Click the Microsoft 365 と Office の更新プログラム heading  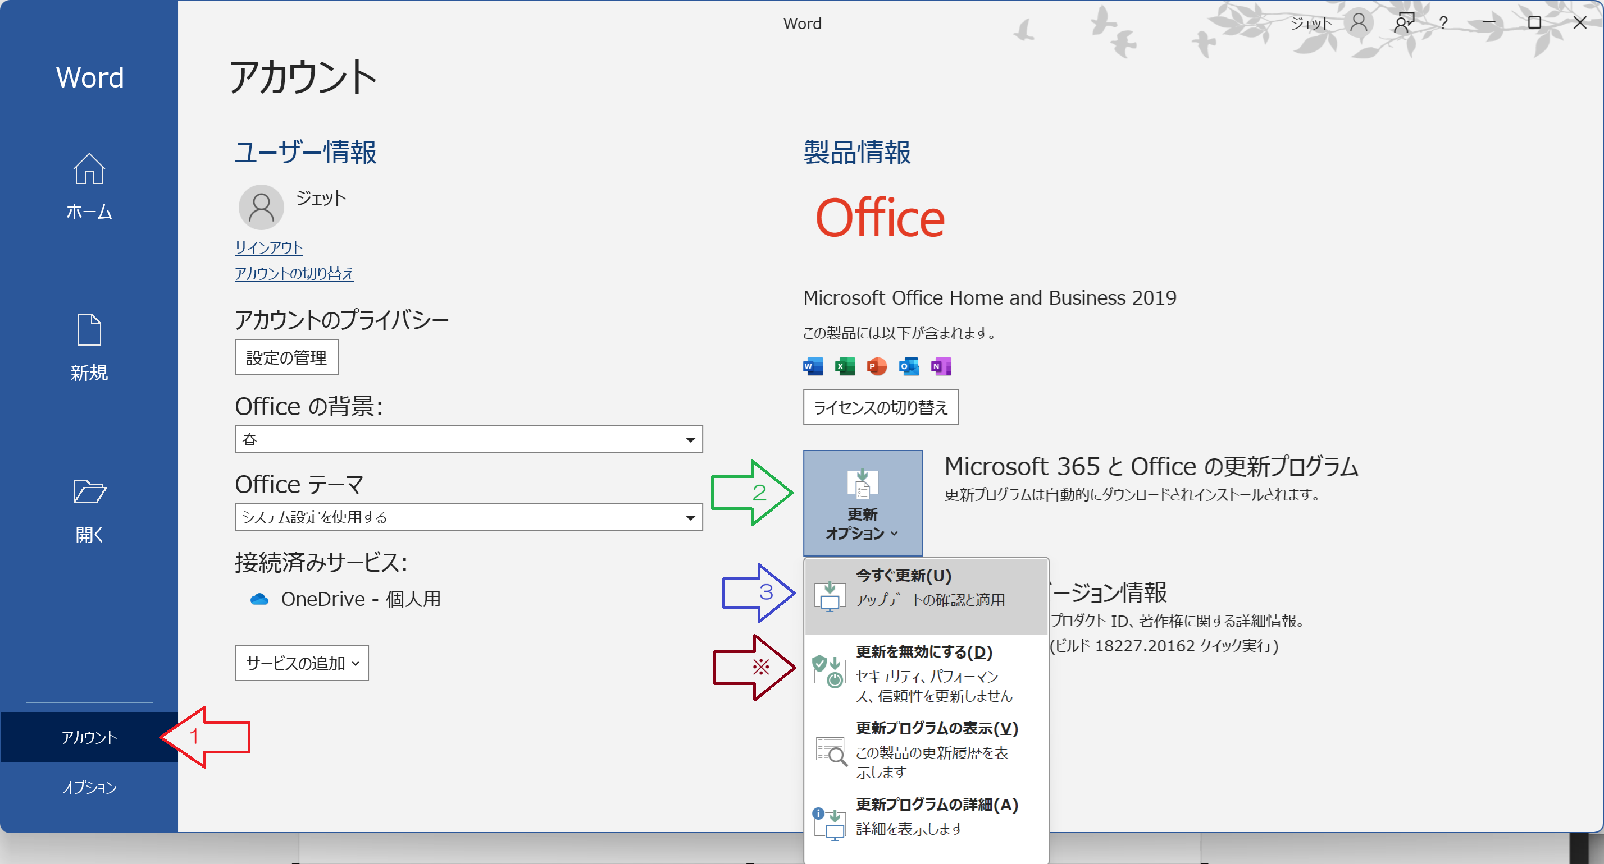coord(1151,467)
